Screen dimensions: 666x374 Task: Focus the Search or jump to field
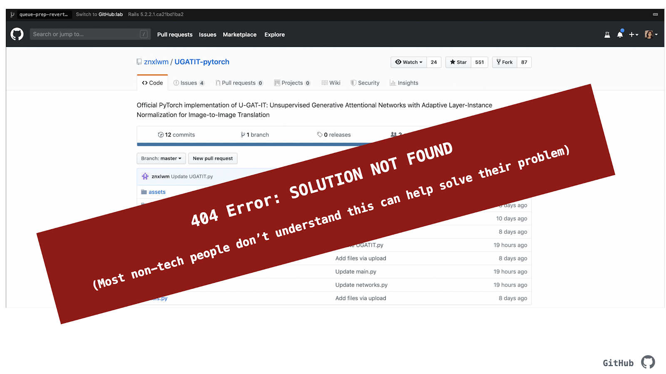coord(90,34)
